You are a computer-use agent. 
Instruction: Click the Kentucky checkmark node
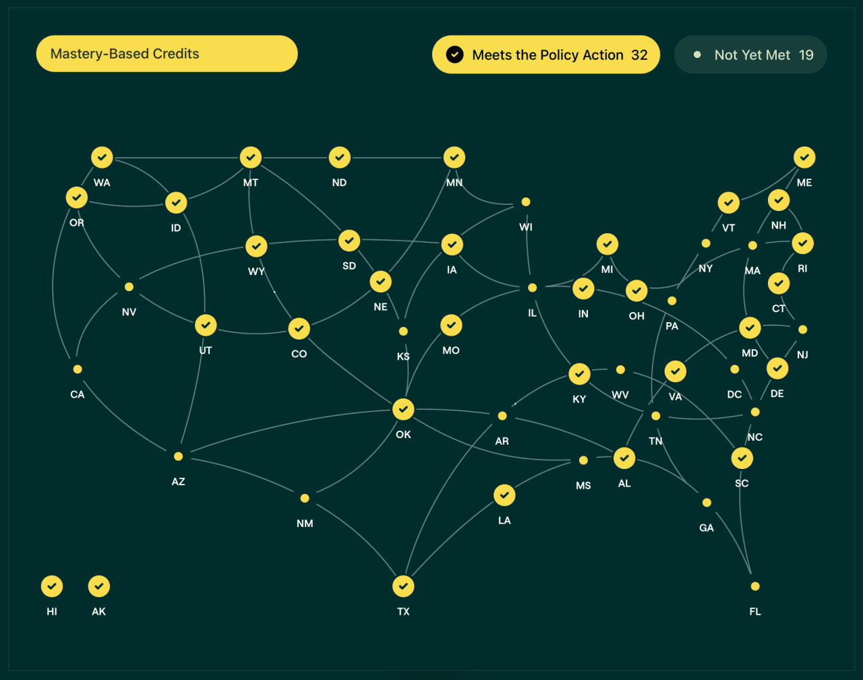[x=579, y=374]
